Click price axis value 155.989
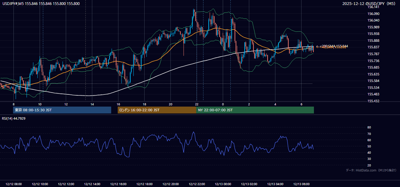The width and height of the screenshot is (400, 187). click(374, 27)
